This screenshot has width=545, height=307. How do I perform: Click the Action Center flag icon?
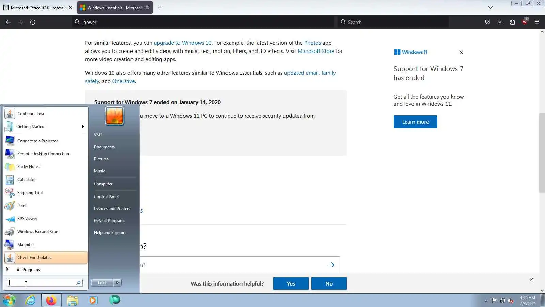pos(494,301)
